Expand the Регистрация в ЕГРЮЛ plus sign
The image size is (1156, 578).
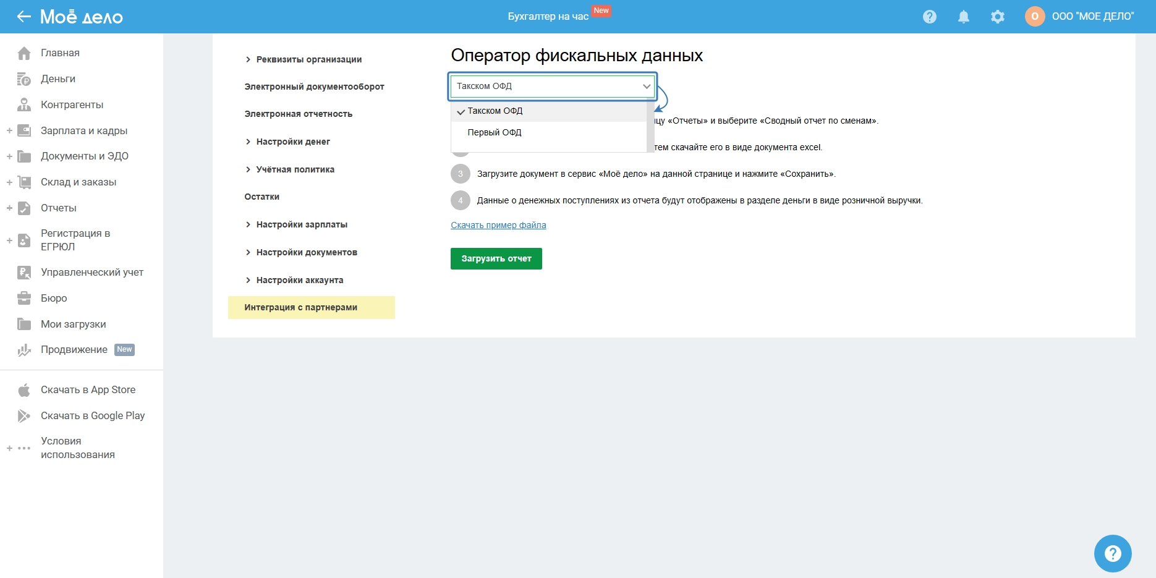(9, 240)
